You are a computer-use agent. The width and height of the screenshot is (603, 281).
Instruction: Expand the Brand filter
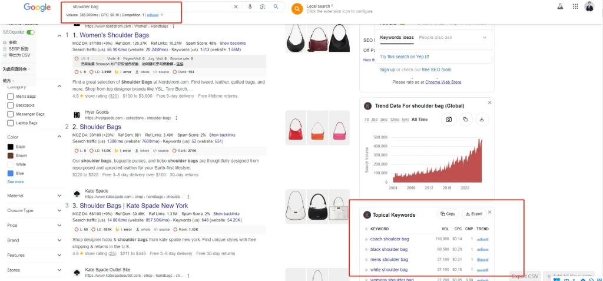tap(59, 240)
